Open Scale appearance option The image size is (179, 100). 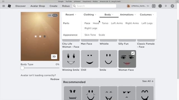click(x=102, y=35)
